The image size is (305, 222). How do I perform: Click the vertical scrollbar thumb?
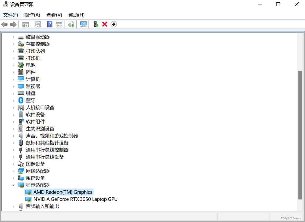click(x=300, y=135)
